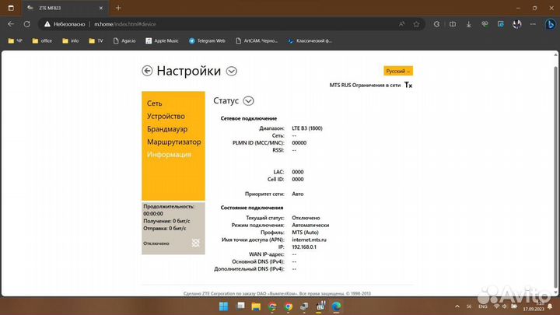560x315 pixels.
Task: Open the taskbar clock showing 17.09.2023
Action: (x=534, y=306)
